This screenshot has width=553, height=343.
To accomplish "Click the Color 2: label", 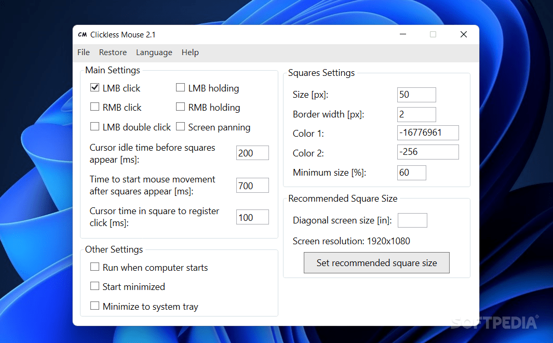I will (x=308, y=153).
